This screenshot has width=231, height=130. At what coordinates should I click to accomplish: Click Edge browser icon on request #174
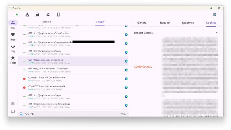click(x=126, y=44)
